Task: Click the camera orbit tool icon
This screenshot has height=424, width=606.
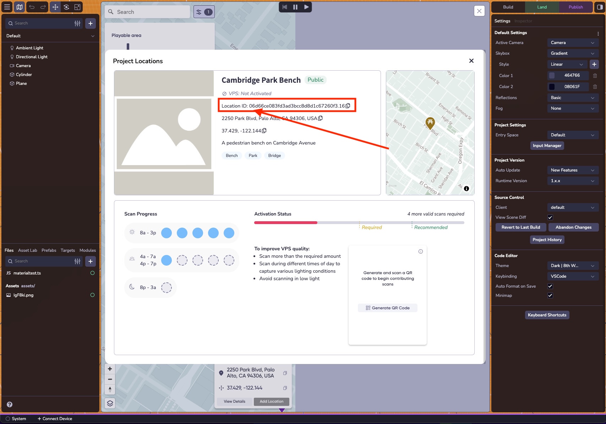Action: pyautogui.click(x=66, y=7)
